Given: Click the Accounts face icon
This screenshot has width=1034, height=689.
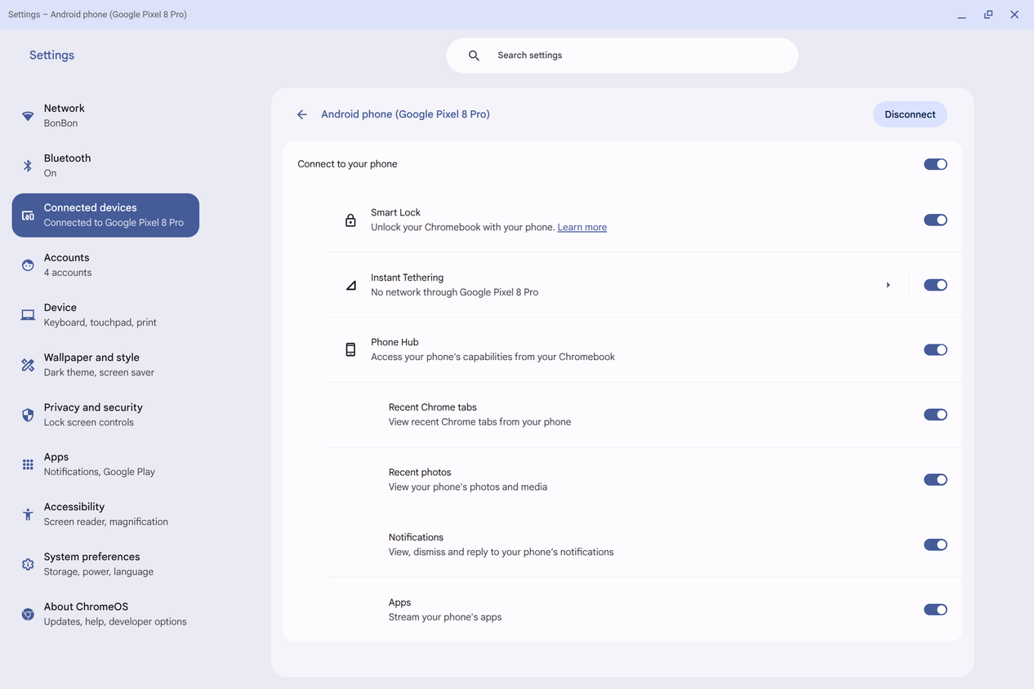Looking at the screenshot, I should click(28, 265).
